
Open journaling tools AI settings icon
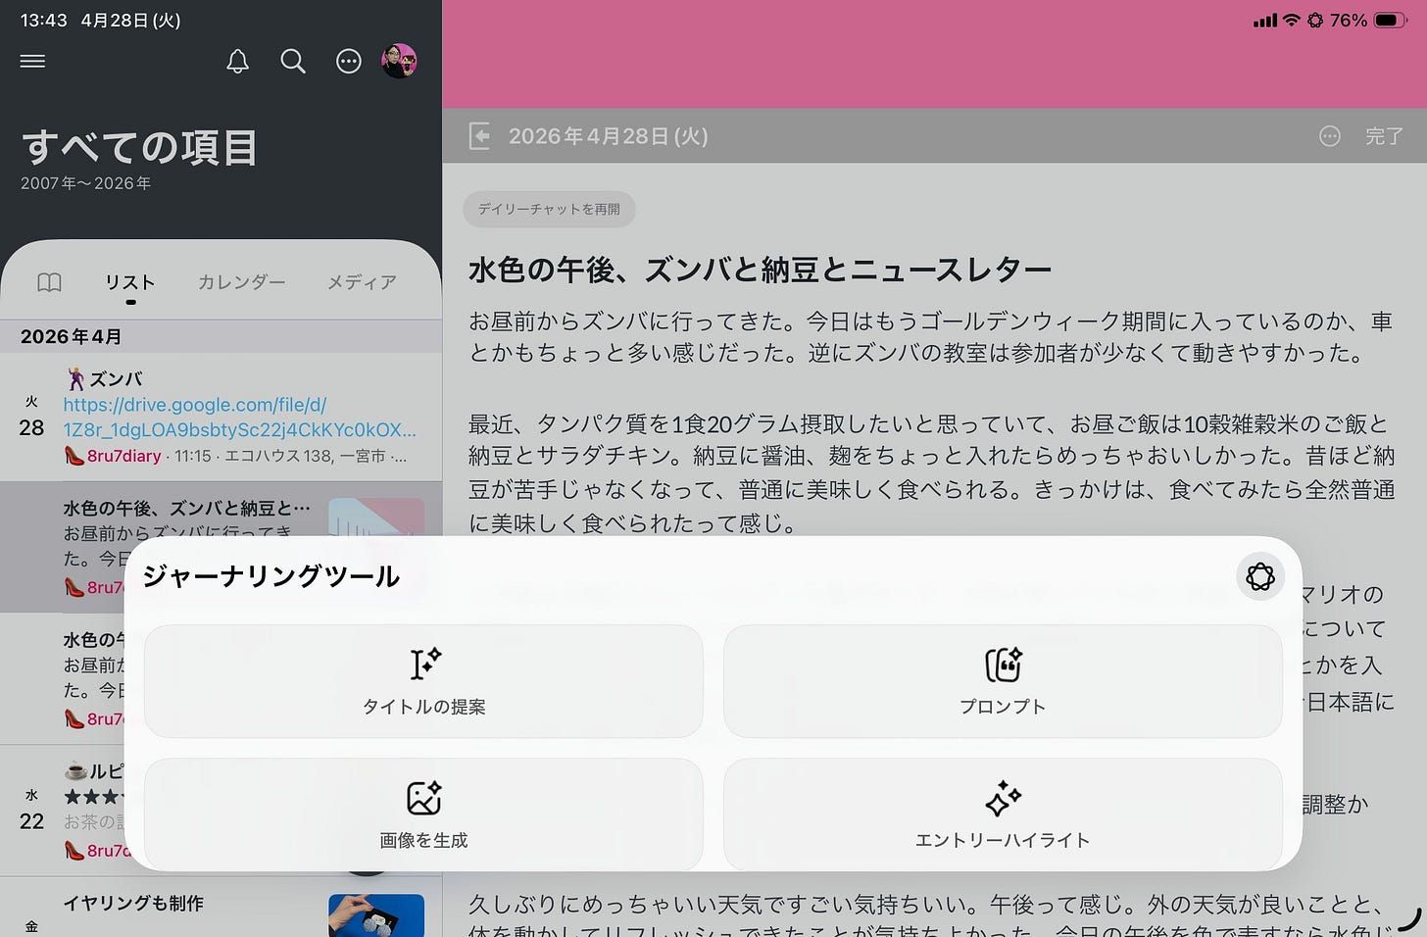click(1260, 576)
